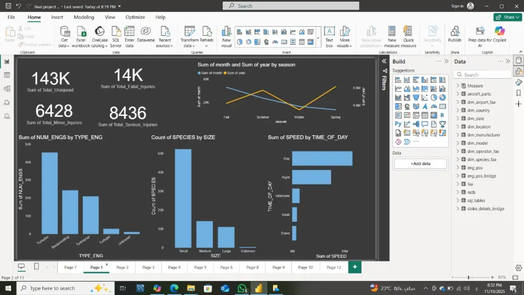This screenshot has width=524, height=295.
Task: Click the Share button
Action: (x=507, y=17)
